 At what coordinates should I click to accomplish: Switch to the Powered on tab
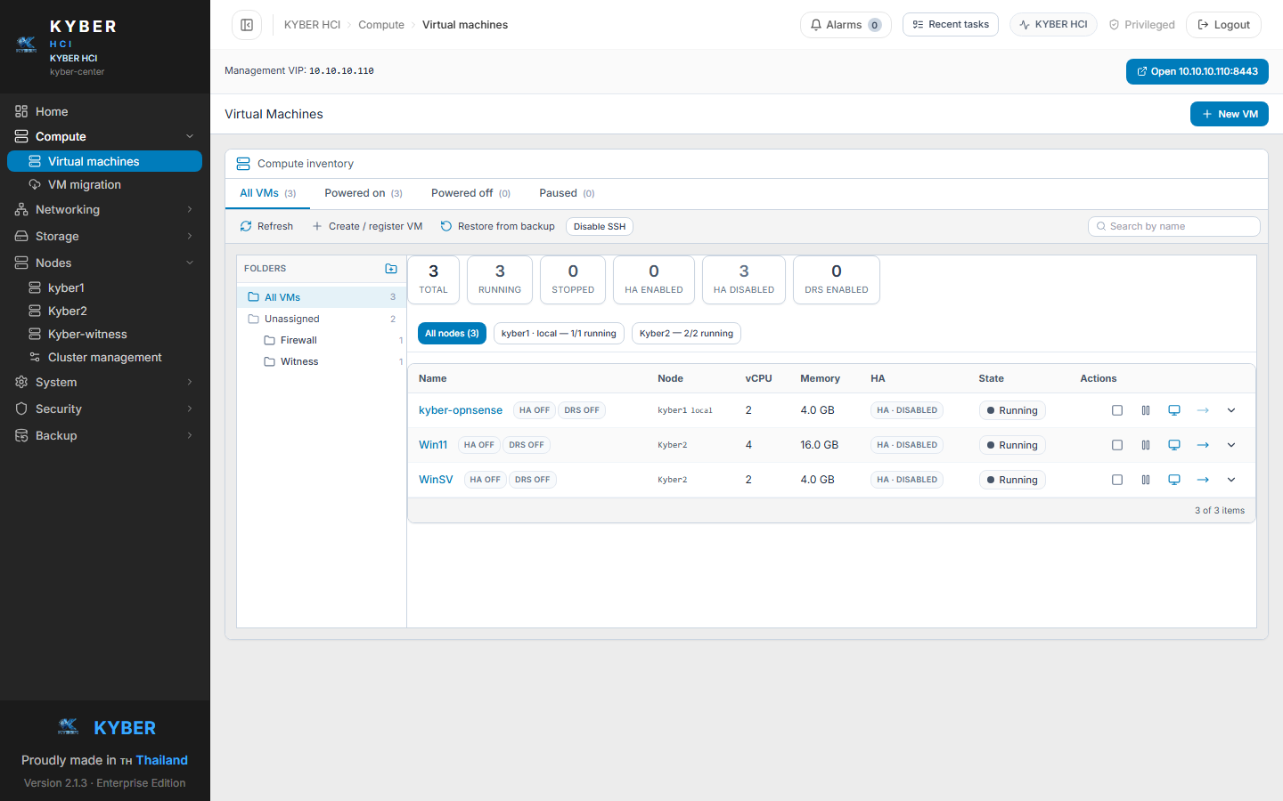364,193
